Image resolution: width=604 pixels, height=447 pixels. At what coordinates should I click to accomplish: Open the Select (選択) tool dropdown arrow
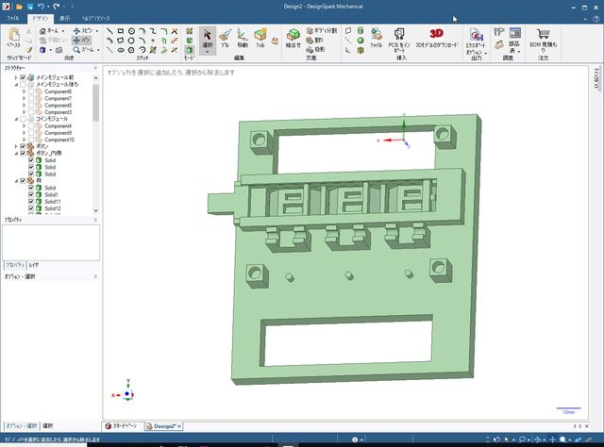208,52
